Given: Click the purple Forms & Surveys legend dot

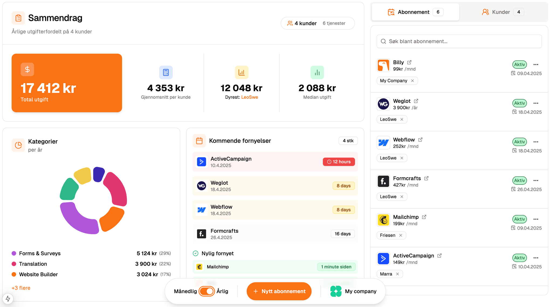Looking at the screenshot, I should point(14,253).
